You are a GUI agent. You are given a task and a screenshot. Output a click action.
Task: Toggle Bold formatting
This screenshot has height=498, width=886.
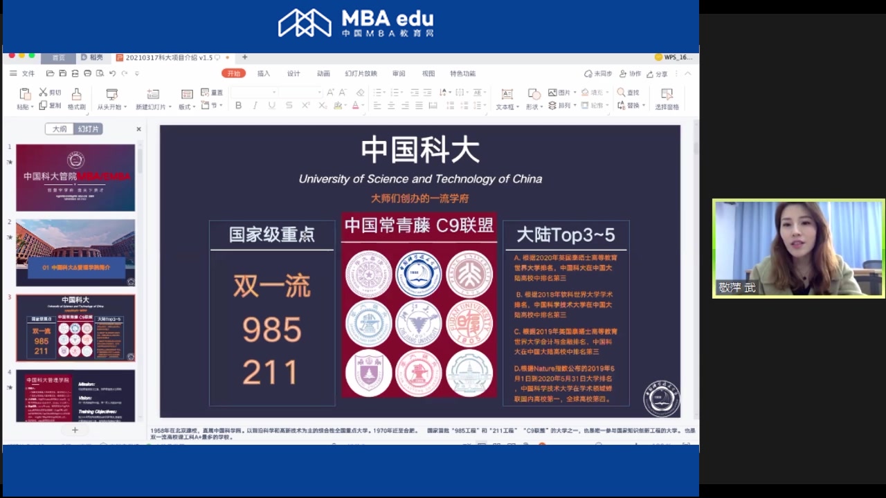point(238,105)
